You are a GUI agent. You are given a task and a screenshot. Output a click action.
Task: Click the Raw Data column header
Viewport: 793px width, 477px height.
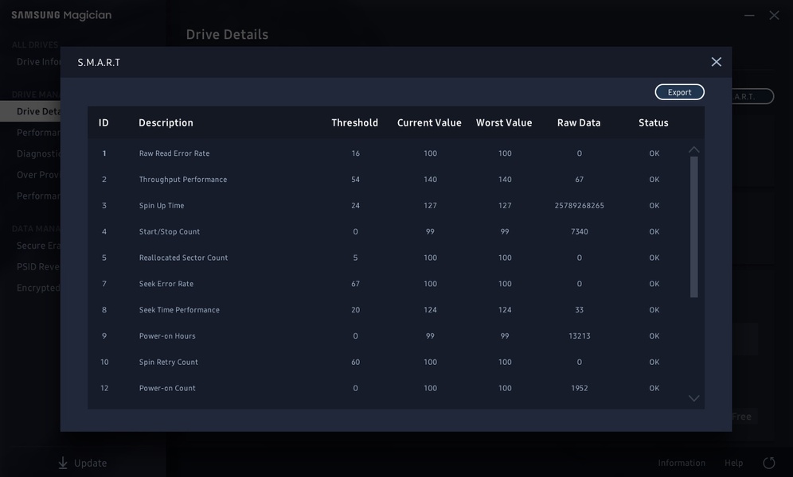(579, 122)
